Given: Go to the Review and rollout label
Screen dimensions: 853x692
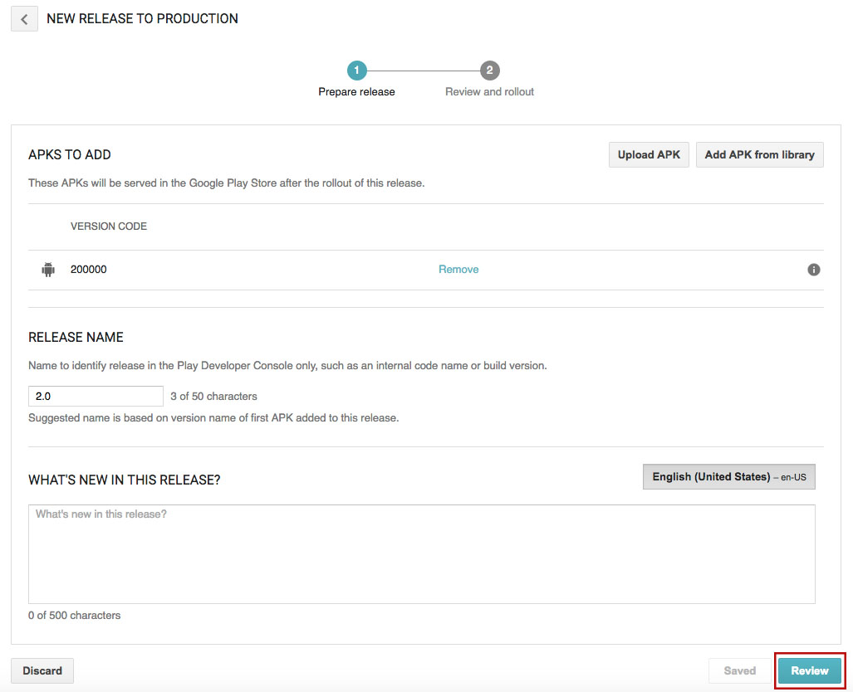Looking at the screenshot, I should (489, 92).
